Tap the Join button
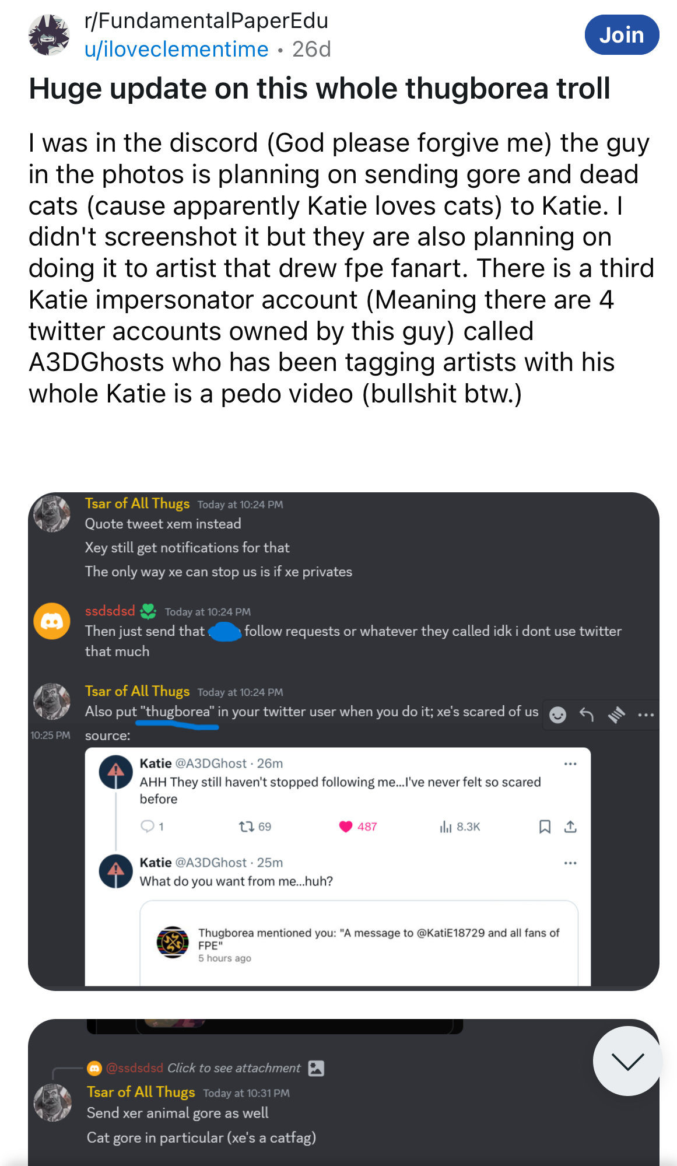Viewport: 677px width, 1166px height. [622, 35]
